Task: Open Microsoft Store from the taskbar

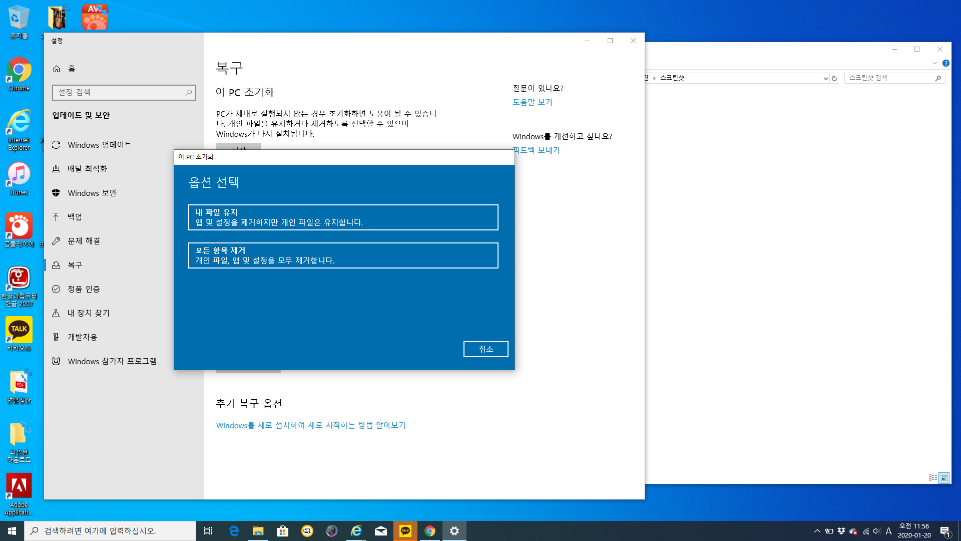Action: (x=283, y=530)
